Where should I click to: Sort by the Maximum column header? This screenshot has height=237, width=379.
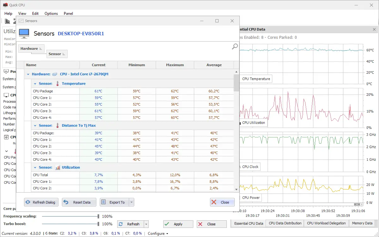(x=175, y=65)
